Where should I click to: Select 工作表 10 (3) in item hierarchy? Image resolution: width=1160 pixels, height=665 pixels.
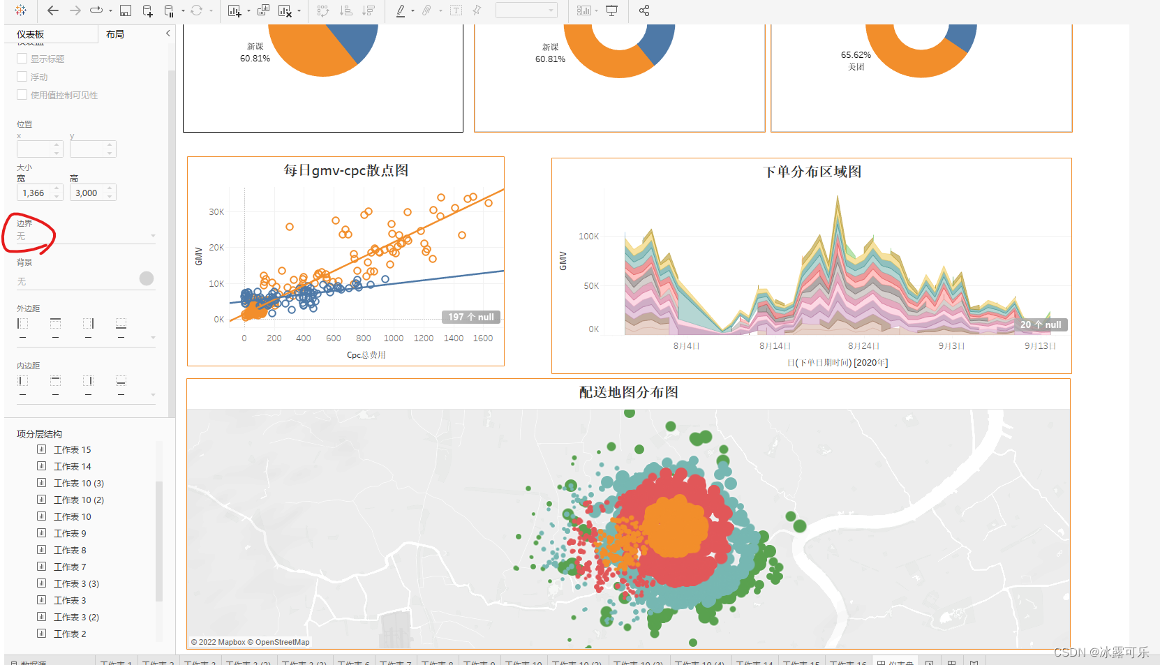coord(79,484)
